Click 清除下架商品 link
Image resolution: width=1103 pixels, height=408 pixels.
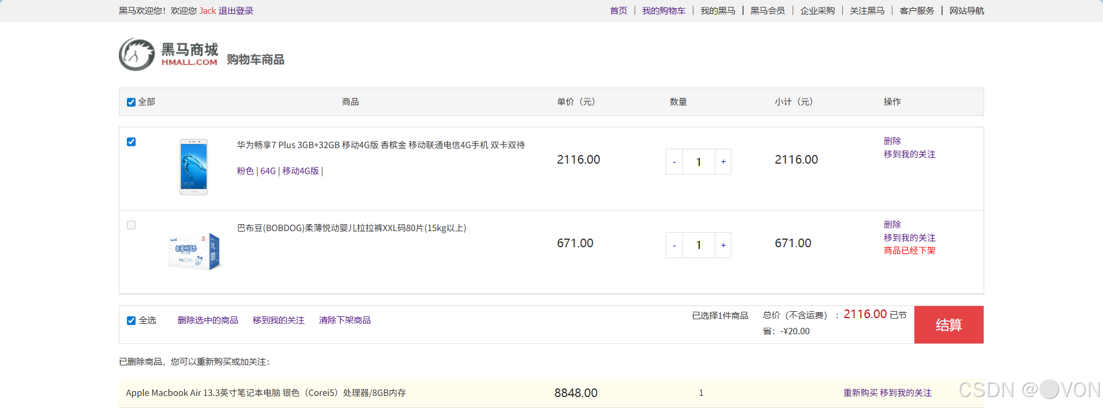(345, 320)
